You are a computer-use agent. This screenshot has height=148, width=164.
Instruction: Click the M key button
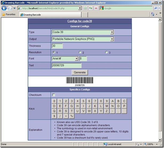tap(107, 106)
